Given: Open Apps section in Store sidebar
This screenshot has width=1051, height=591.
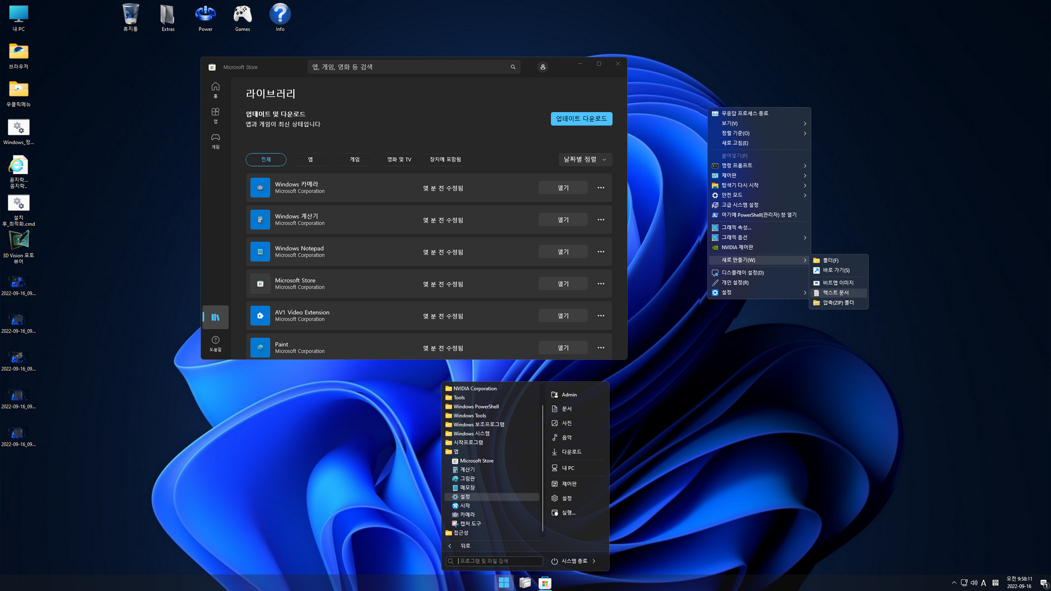Looking at the screenshot, I should click(215, 115).
